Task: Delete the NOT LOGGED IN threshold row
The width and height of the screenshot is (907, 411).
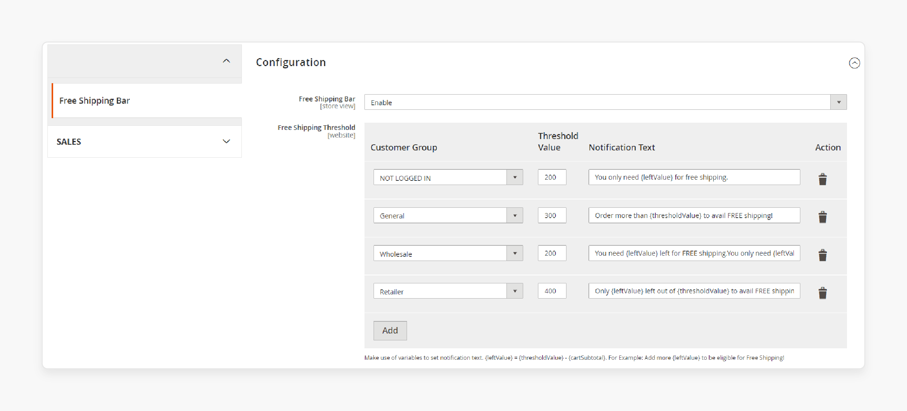Action: pyautogui.click(x=822, y=179)
